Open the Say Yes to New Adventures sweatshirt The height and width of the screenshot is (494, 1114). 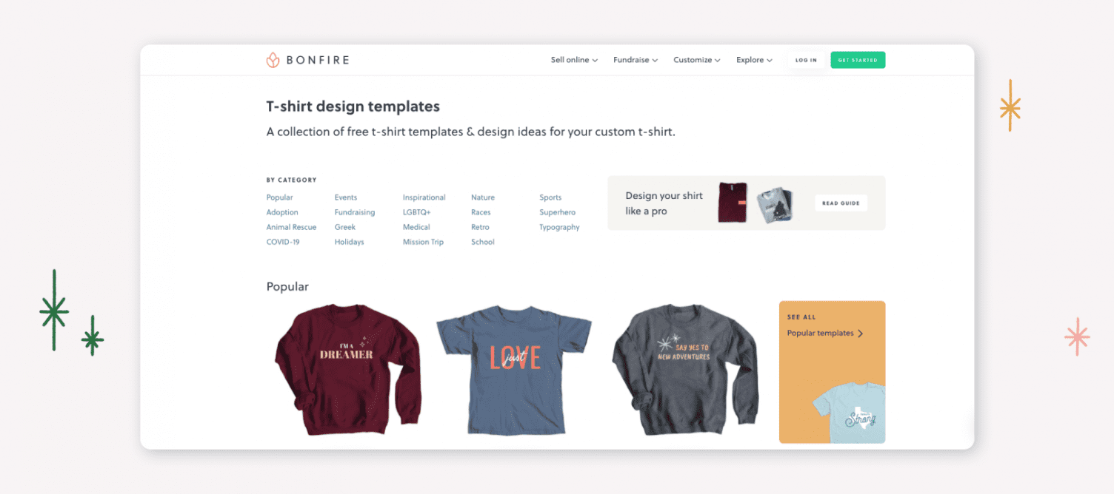click(x=685, y=368)
